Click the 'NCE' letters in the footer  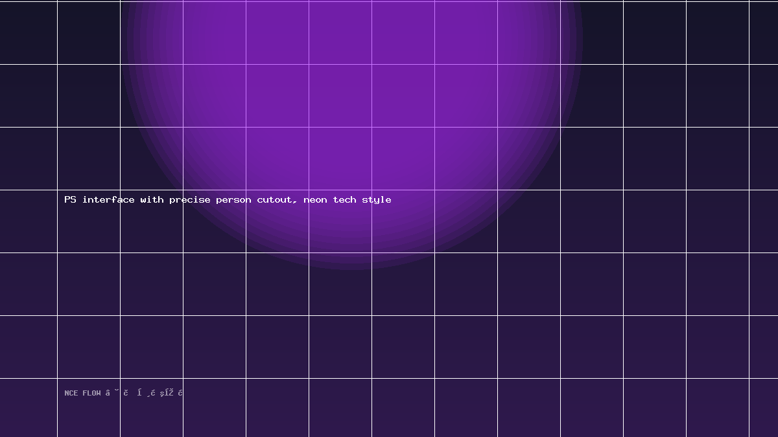[71, 393]
